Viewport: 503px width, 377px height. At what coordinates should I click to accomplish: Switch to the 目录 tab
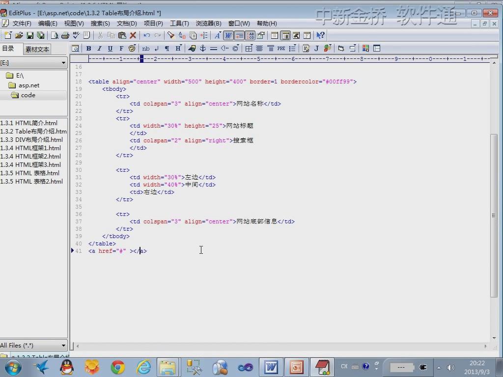tap(11, 49)
